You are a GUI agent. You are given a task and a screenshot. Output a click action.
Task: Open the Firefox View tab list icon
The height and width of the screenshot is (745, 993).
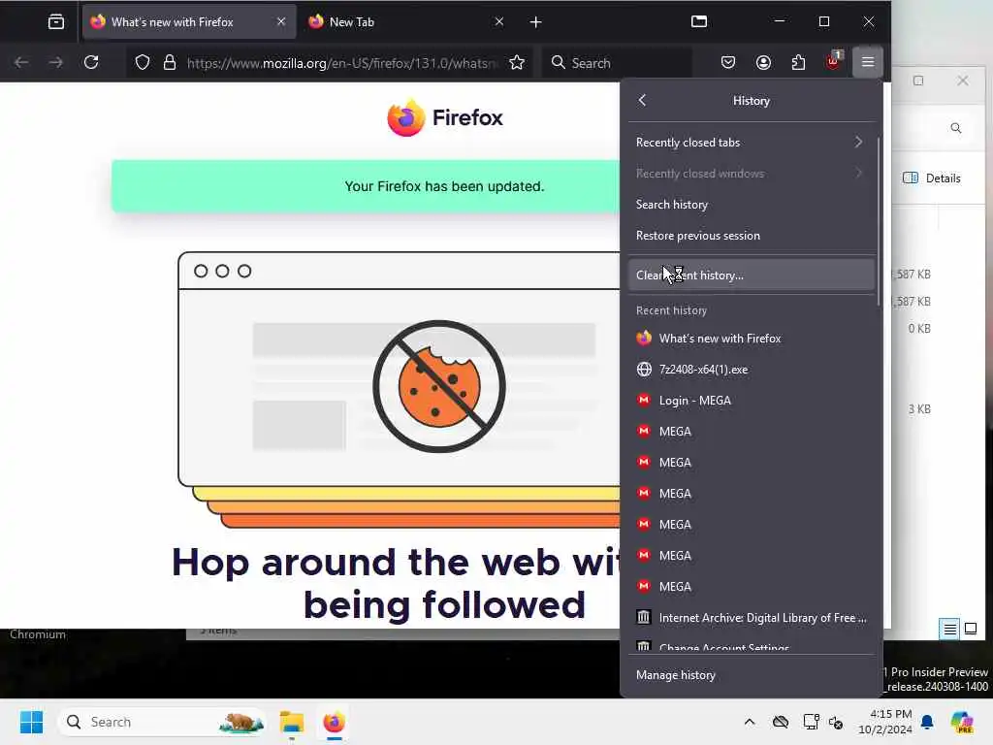click(x=55, y=22)
